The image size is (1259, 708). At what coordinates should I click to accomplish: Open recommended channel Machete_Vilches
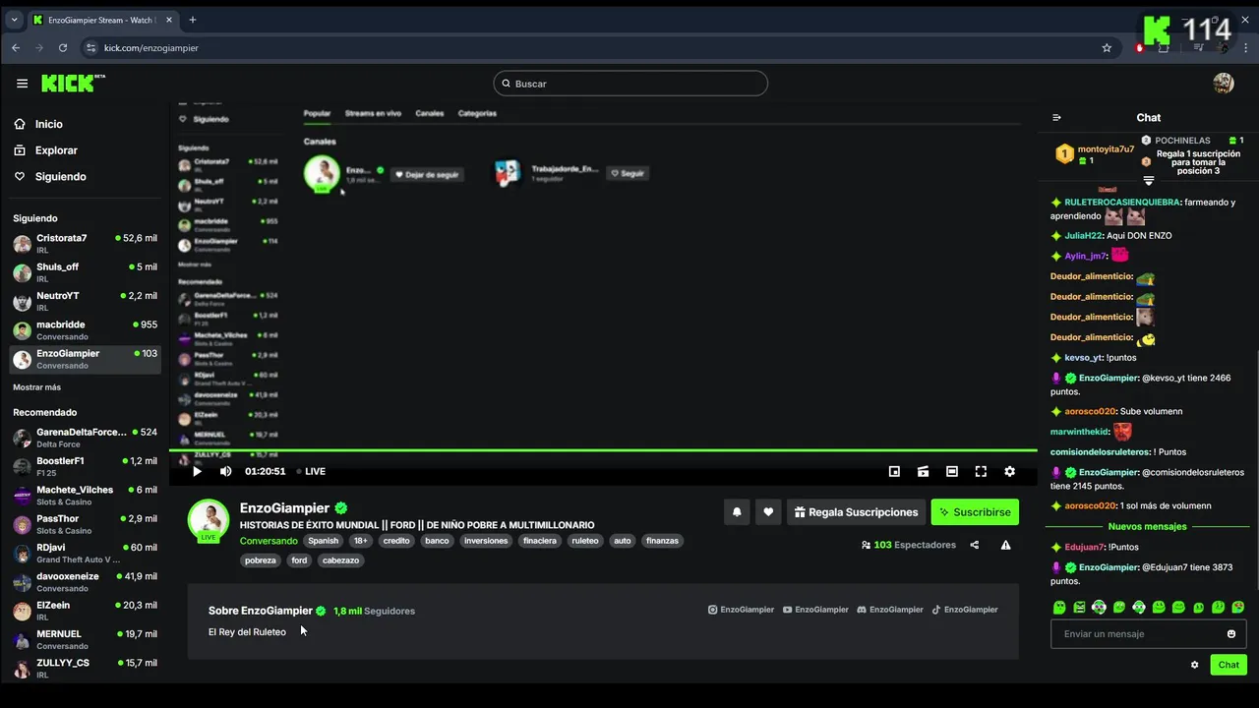point(85,495)
